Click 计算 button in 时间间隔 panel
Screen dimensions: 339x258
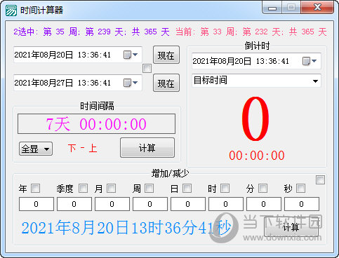click(x=147, y=148)
